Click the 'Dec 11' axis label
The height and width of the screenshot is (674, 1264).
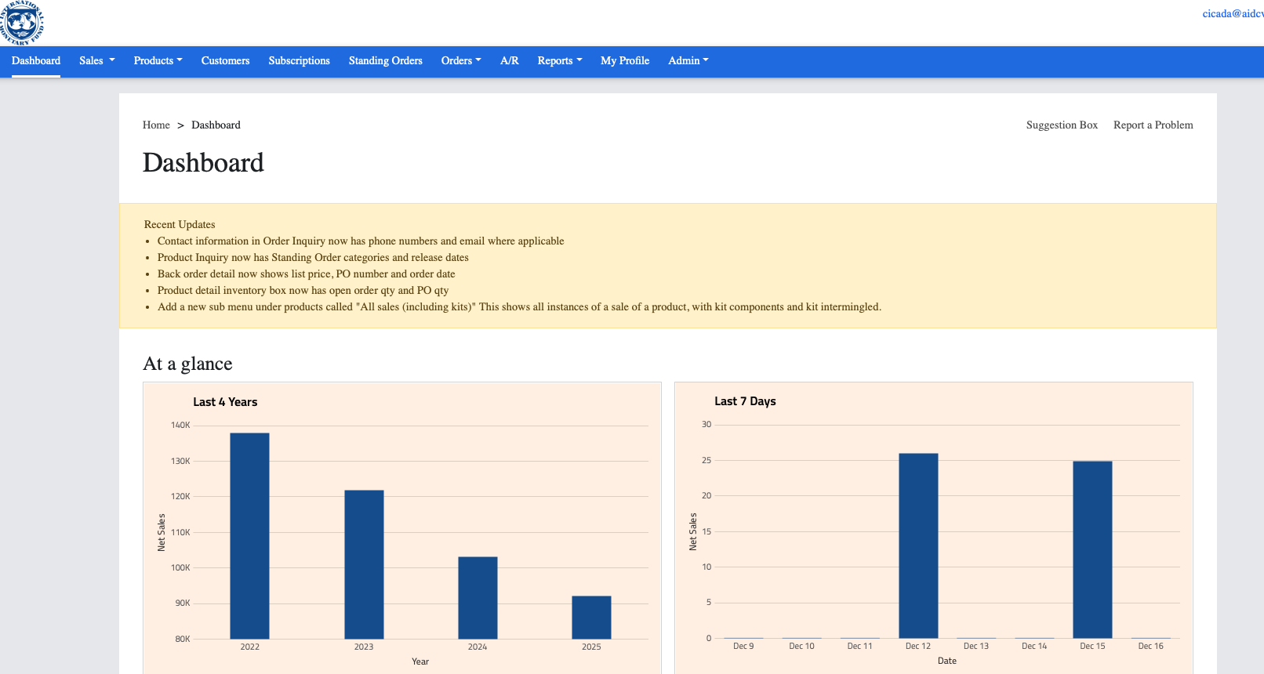859,646
